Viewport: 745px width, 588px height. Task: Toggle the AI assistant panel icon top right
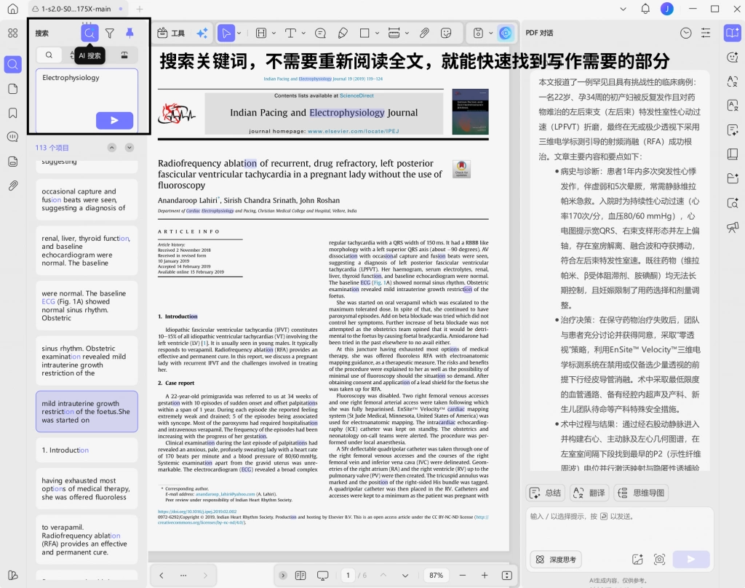(732, 33)
